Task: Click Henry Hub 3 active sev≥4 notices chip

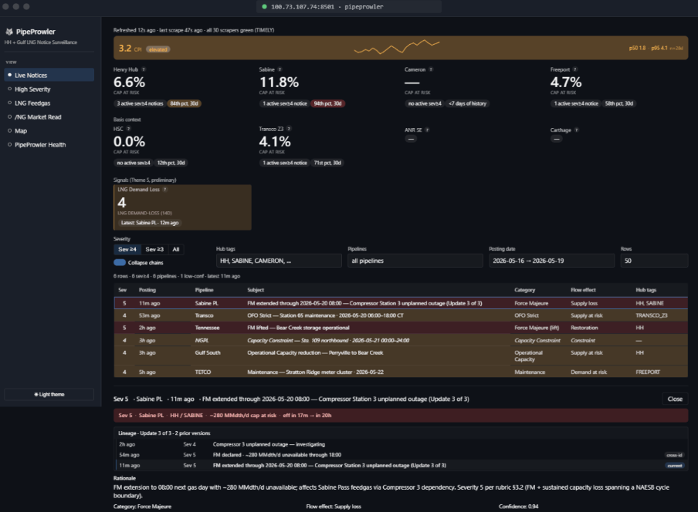Action: (x=140, y=103)
